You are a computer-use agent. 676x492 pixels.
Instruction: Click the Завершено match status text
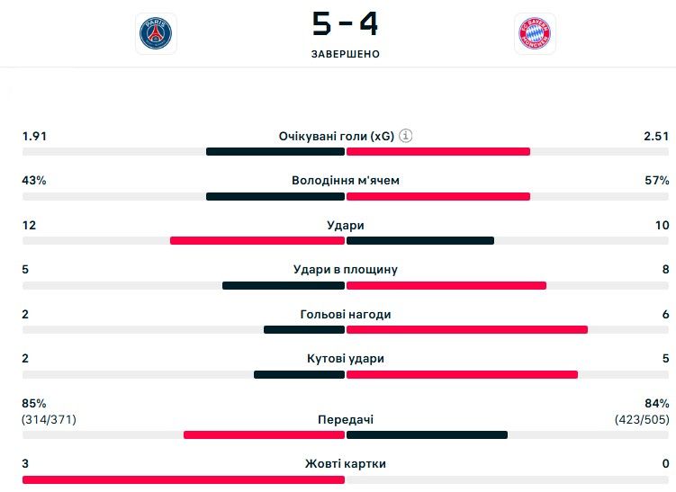coord(346,54)
